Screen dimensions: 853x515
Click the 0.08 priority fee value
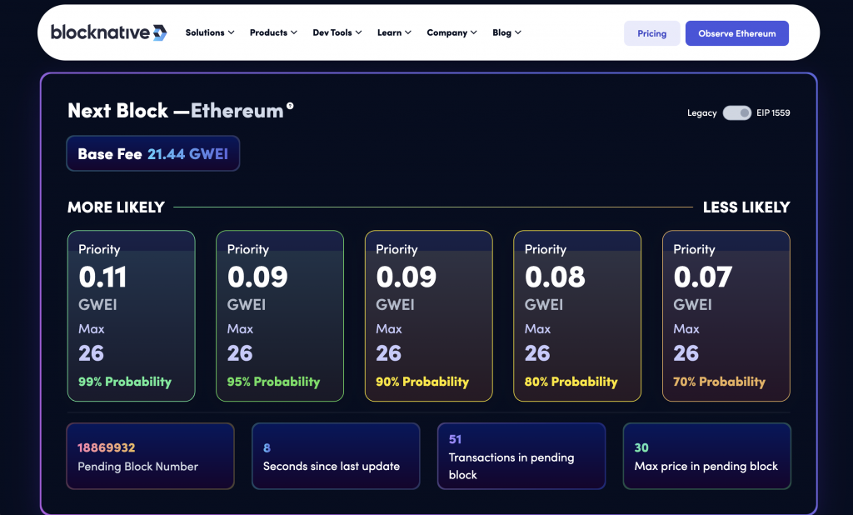pos(555,277)
